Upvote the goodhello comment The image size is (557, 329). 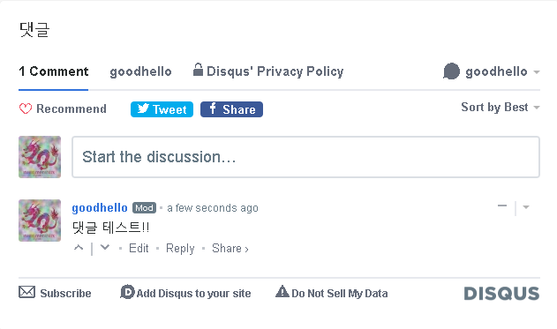[x=79, y=247]
